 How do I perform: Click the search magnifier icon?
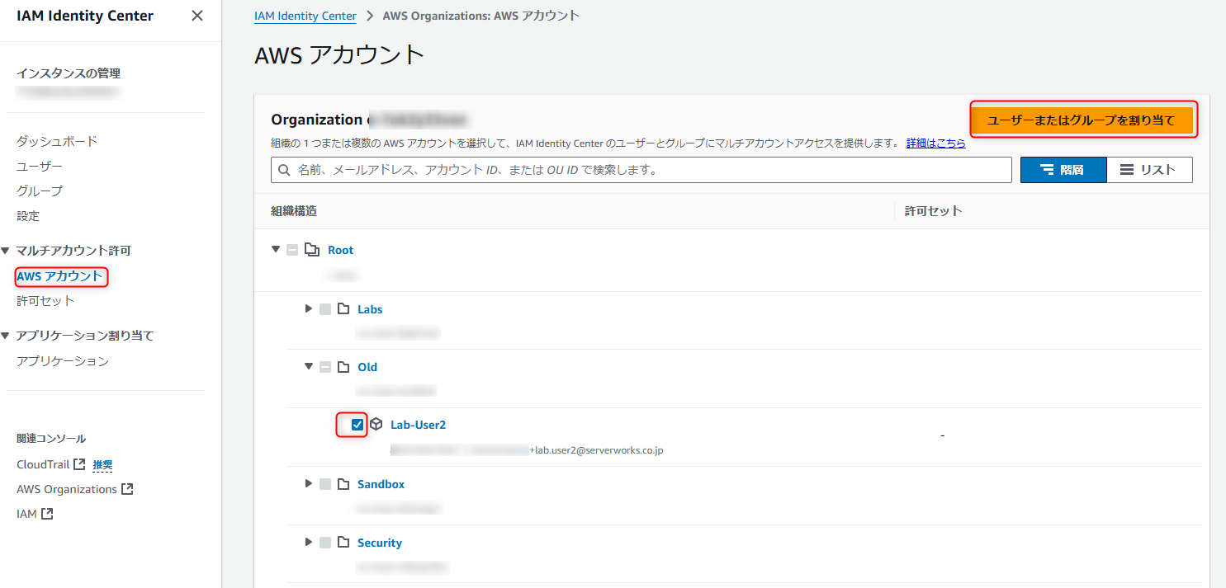[285, 170]
